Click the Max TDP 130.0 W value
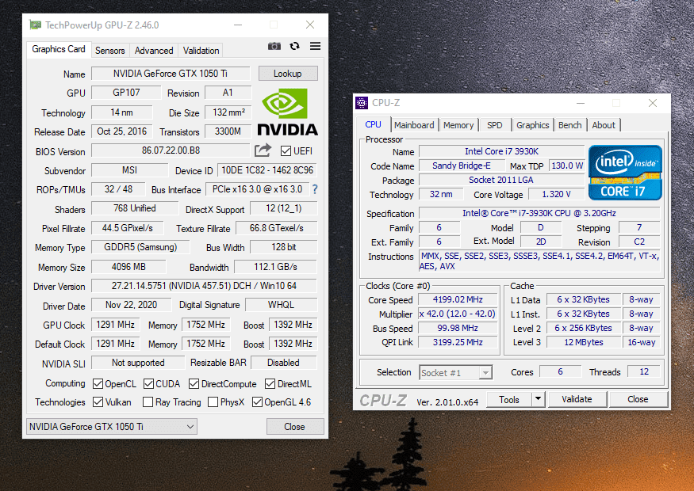 tap(567, 166)
